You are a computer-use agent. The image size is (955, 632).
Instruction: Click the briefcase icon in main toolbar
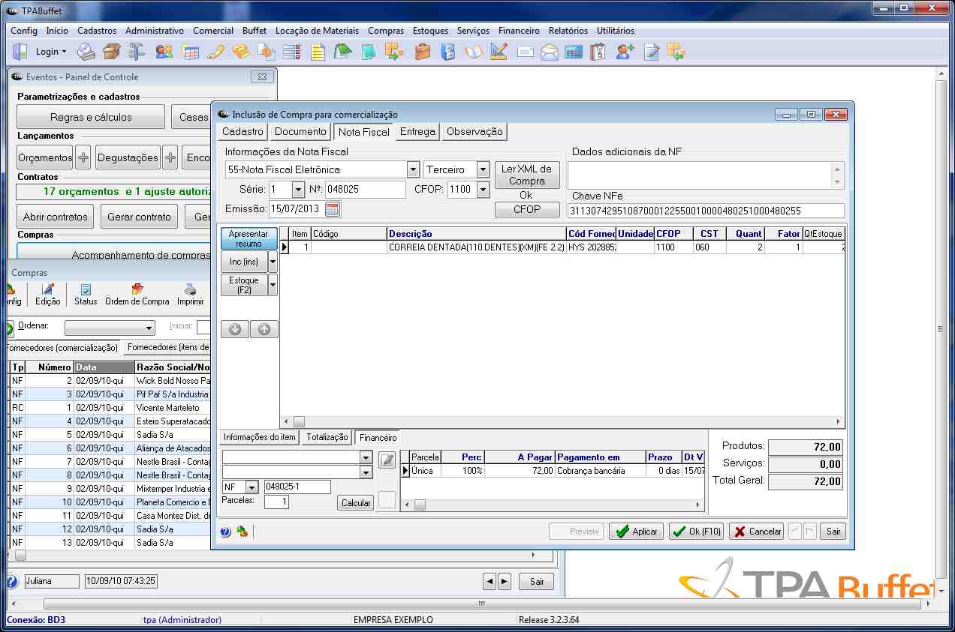click(x=422, y=52)
